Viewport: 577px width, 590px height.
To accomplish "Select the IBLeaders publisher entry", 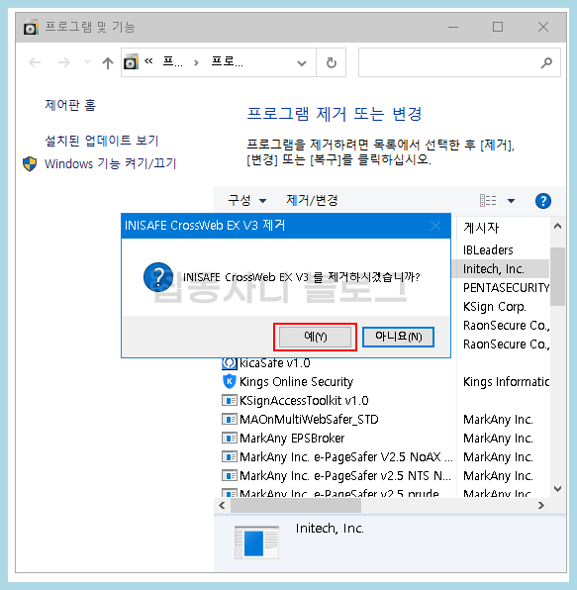I will (x=488, y=250).
